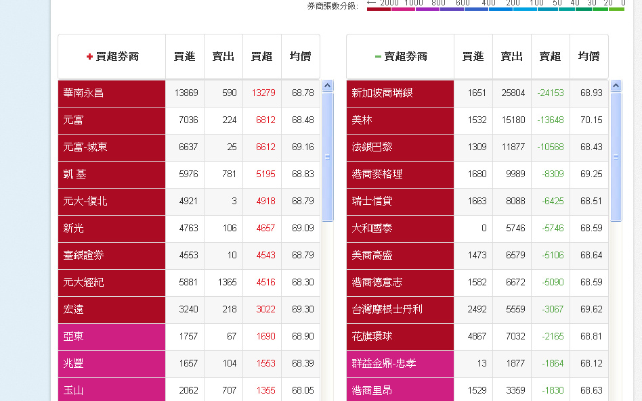
Task: Select the 玉山 broker row
Action: (x=189, y=390)
